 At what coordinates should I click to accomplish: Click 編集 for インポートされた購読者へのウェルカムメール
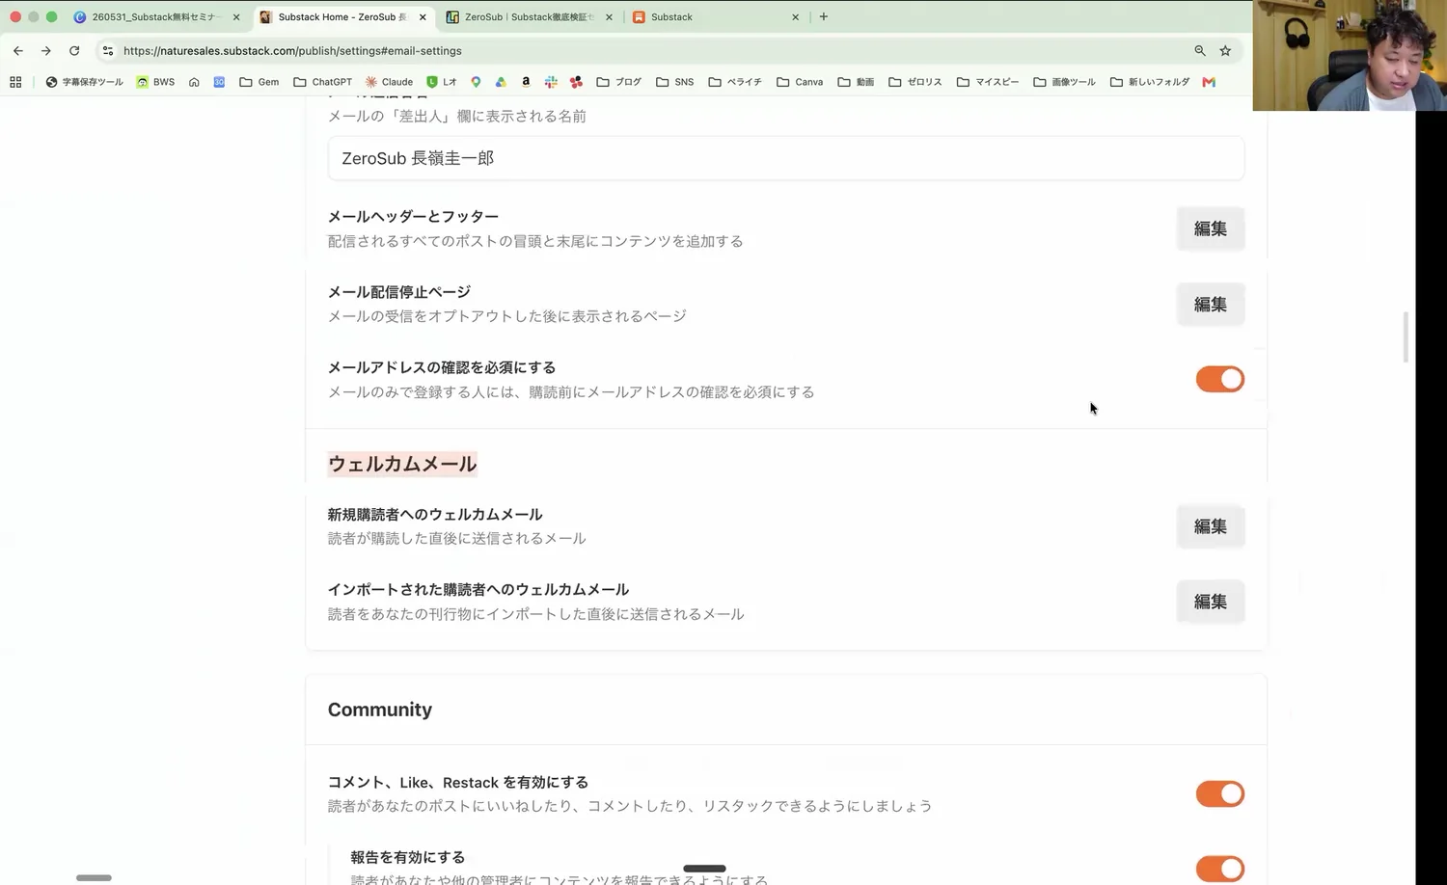tap(1210, 602)
